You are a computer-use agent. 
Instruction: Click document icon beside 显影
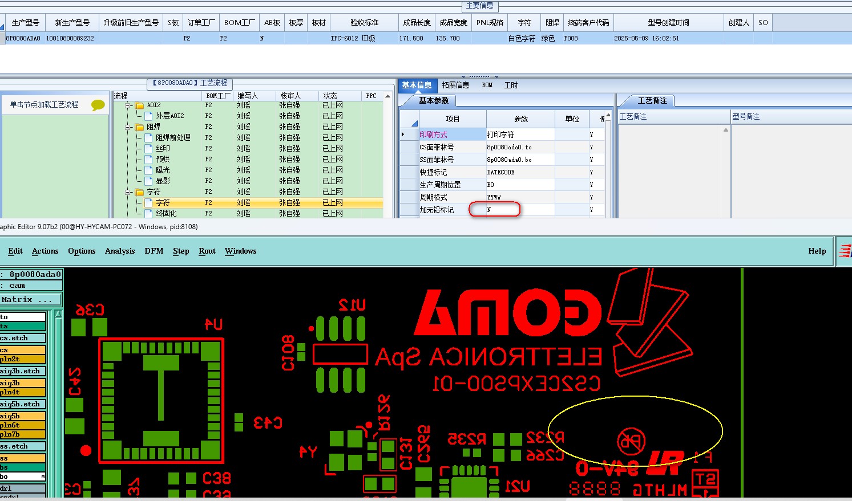(149, 181)
